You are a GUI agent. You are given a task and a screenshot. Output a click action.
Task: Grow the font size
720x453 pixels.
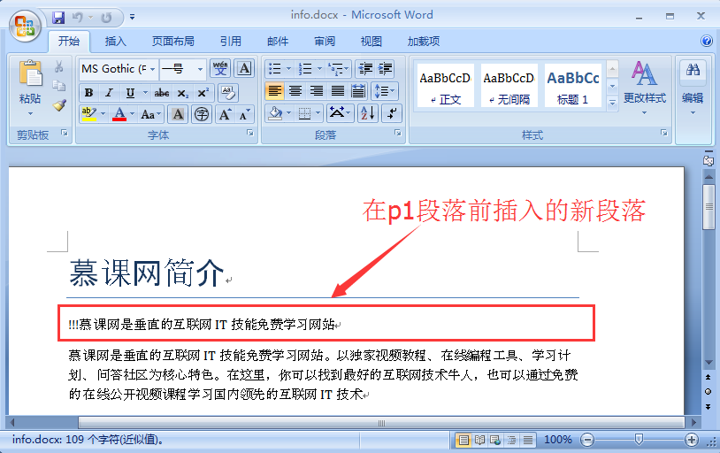click(225, 114)
